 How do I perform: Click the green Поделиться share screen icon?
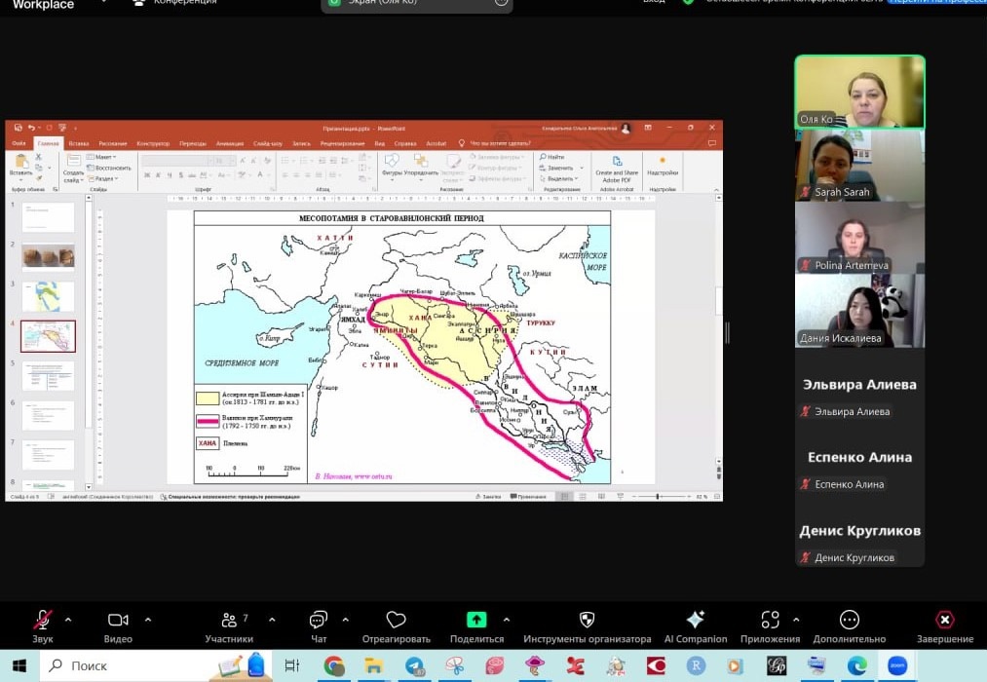[476, 620]
